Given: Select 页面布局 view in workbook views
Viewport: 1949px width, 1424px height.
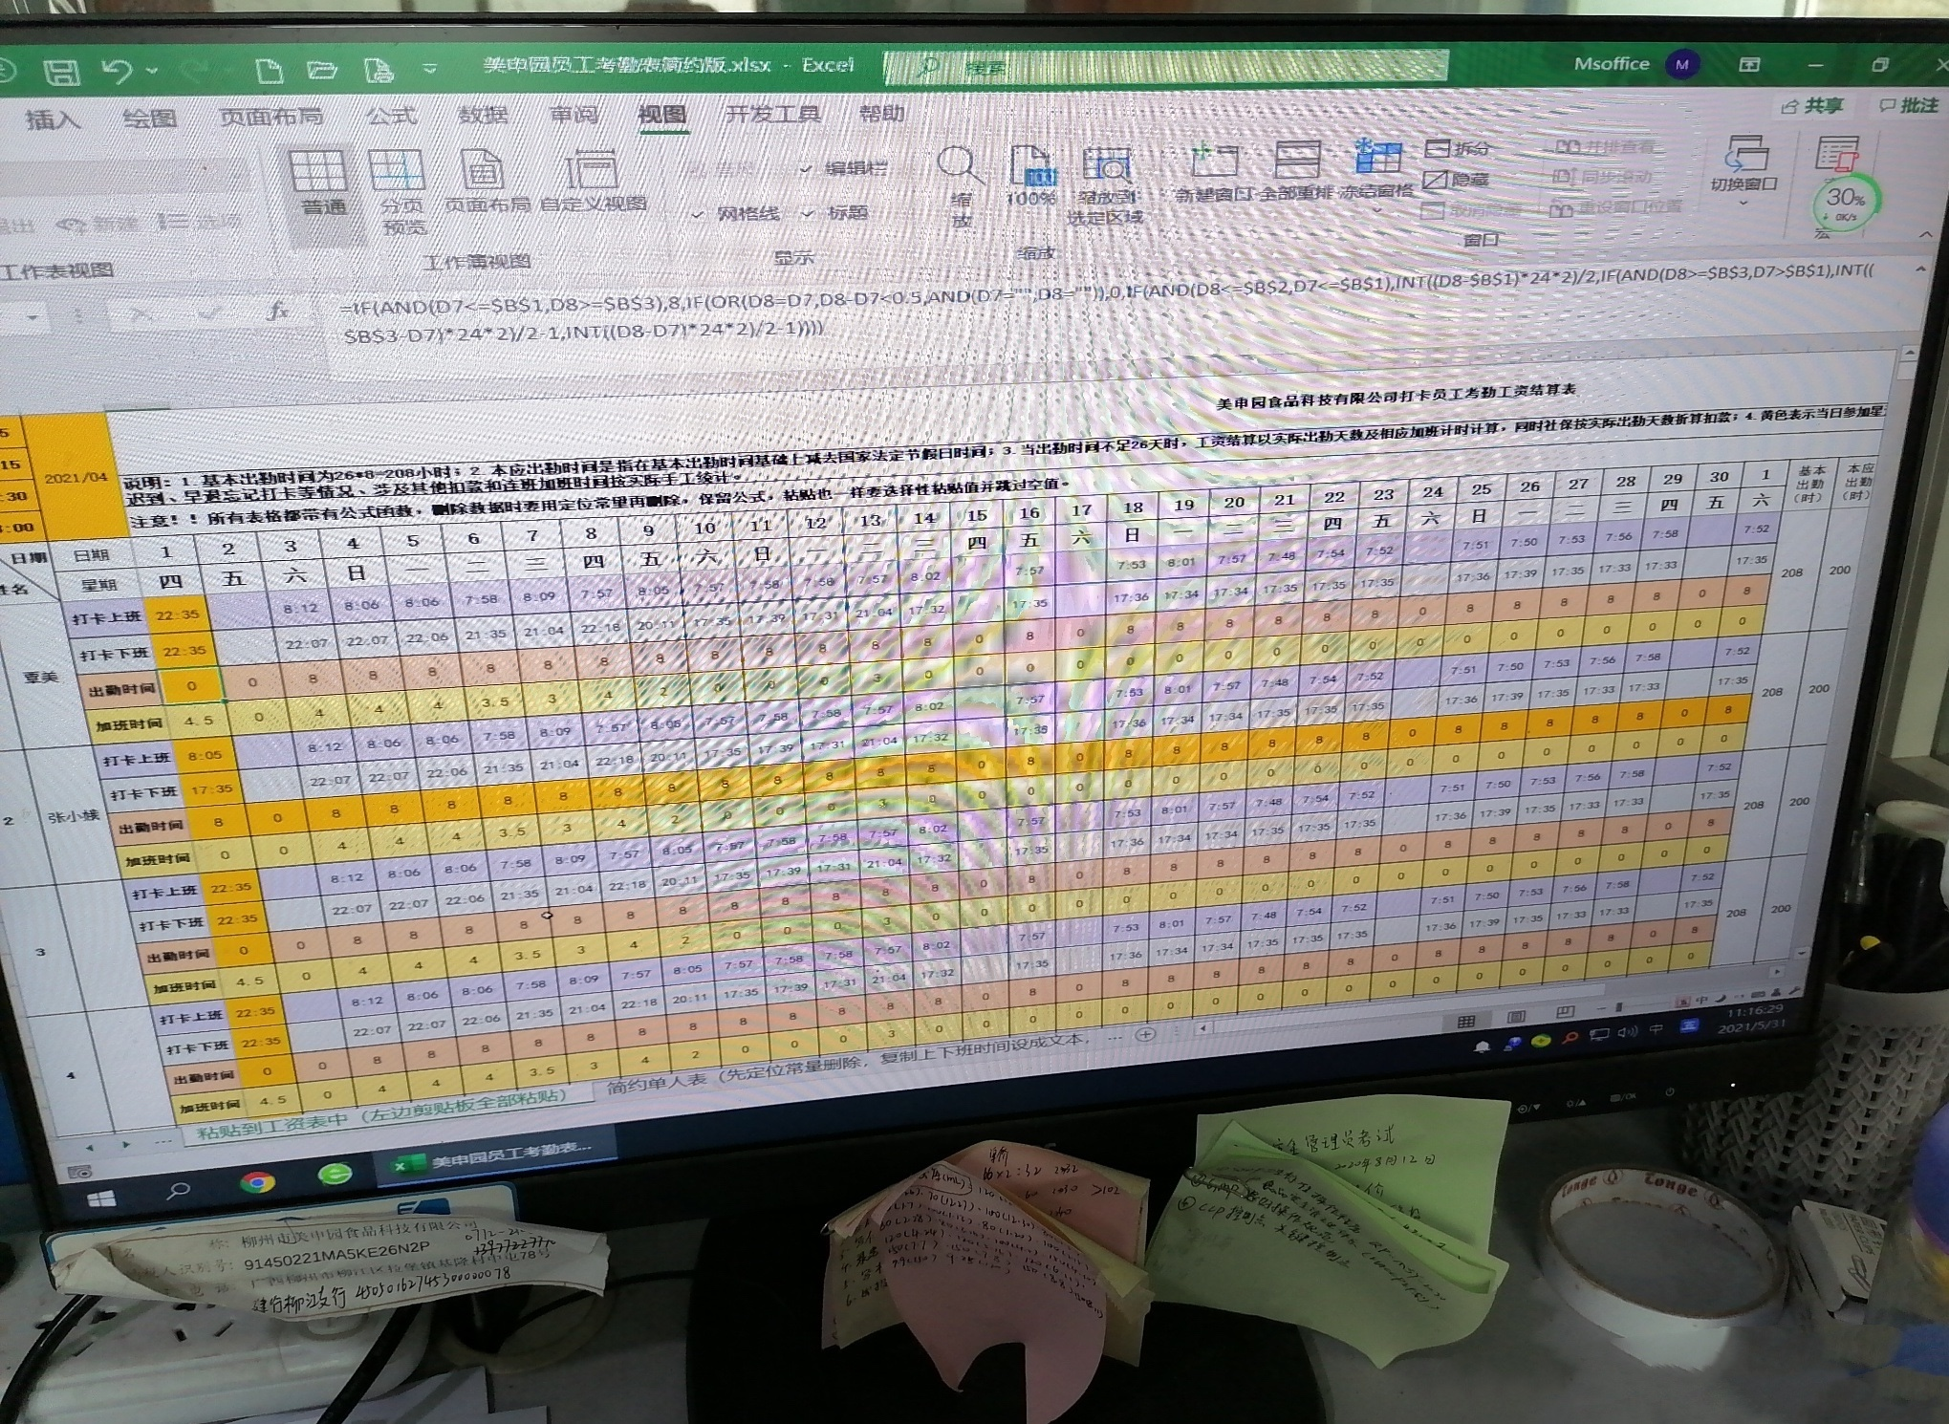Looking at the screenshot, I should (486, 181).
